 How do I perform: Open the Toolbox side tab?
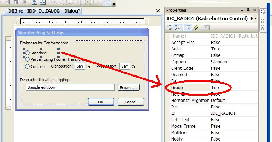262,20
